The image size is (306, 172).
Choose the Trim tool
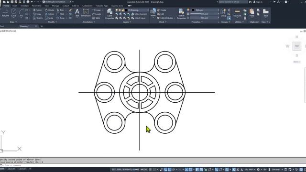click(60, 10)
